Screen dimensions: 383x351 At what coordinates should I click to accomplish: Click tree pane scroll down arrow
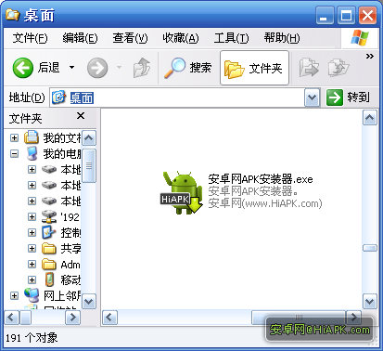pos(89,302)
